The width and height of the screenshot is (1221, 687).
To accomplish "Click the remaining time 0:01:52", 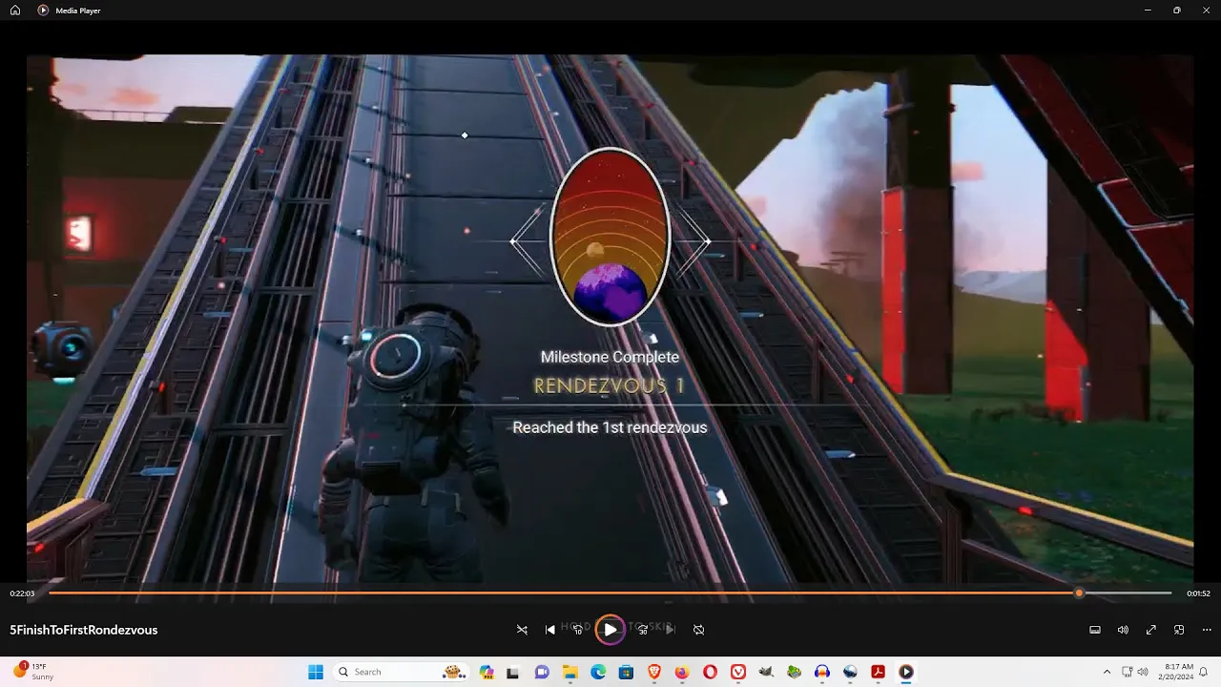I will click(x=1198, y=593).
